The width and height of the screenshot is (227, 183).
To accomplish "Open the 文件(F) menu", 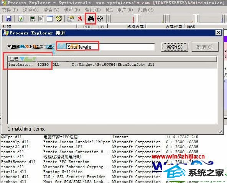I will (10, 10).
